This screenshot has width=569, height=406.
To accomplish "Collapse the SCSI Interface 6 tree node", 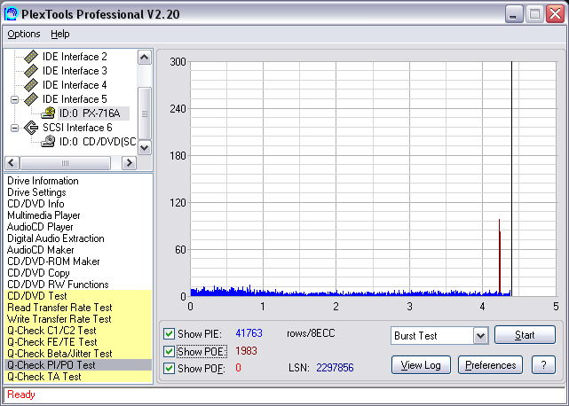I will click(x=14, y=128).
